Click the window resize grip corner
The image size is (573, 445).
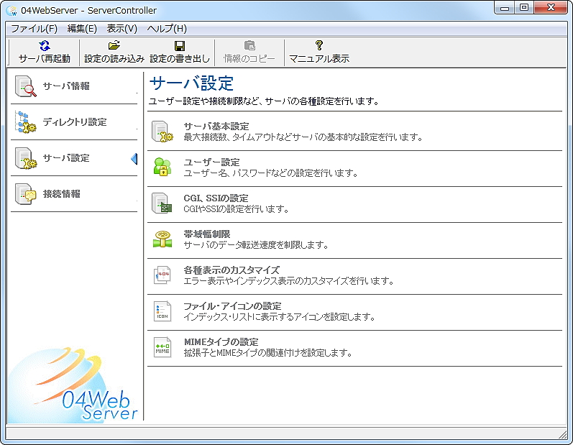(x=562, y=434)
